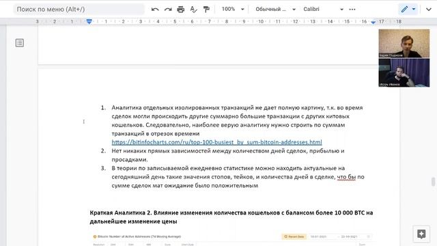Click the Undo arrow icon
This screenshot has width=437, height=246.
[x=155, y=9]
